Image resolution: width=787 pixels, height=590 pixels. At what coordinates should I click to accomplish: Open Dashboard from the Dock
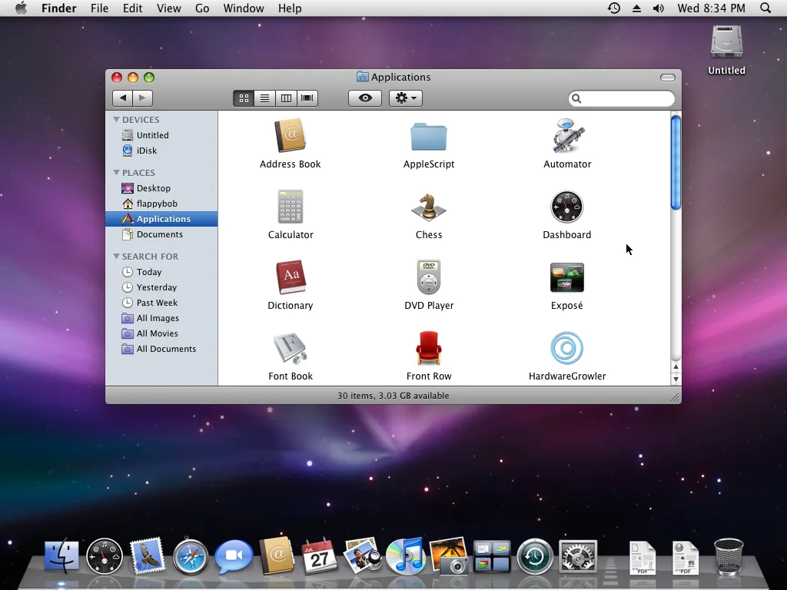(x=105, y=556)
